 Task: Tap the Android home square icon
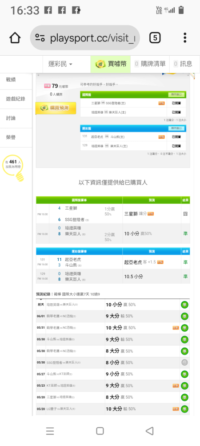(100, 431)
